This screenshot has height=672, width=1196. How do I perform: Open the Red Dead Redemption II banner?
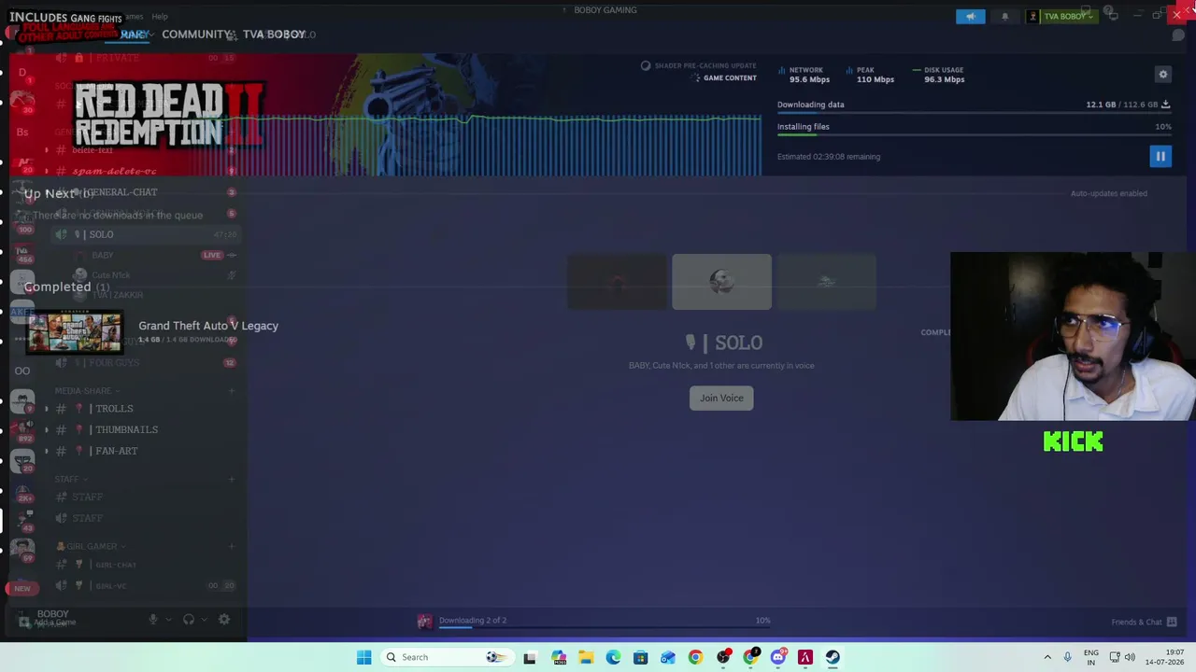(385, 115)
